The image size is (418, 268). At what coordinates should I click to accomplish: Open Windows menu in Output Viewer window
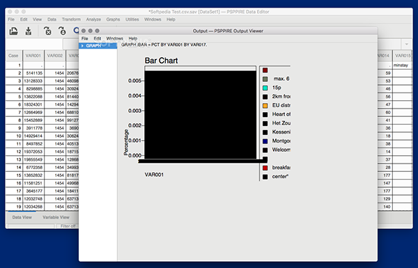pos(115,38)
